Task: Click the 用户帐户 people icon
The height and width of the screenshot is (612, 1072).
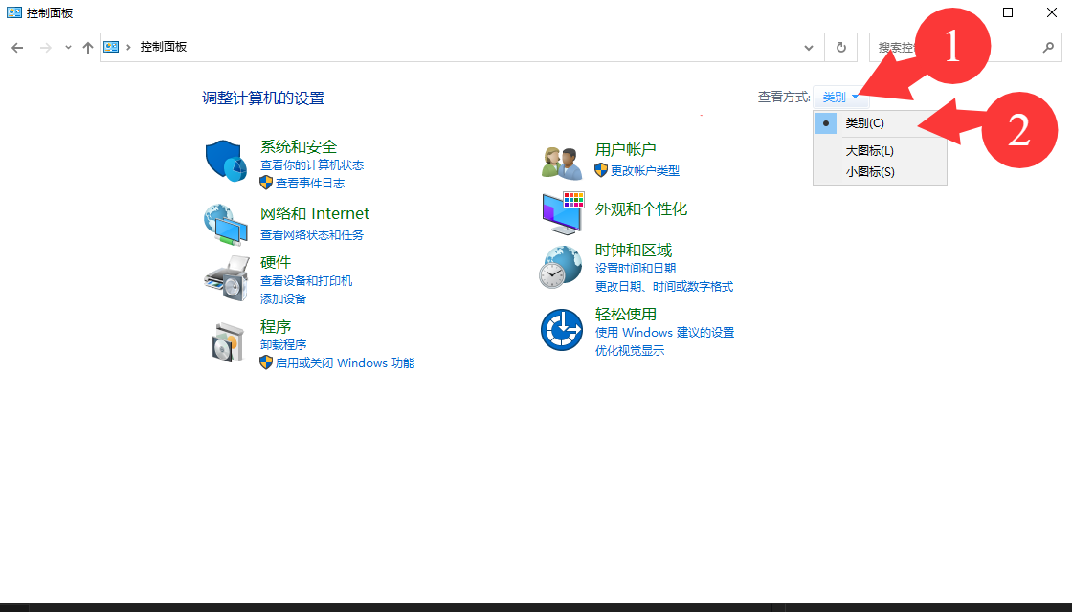Action: click(561, 162)
